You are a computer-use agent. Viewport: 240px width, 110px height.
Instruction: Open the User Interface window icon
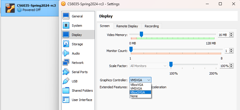[x=66, y=100]
